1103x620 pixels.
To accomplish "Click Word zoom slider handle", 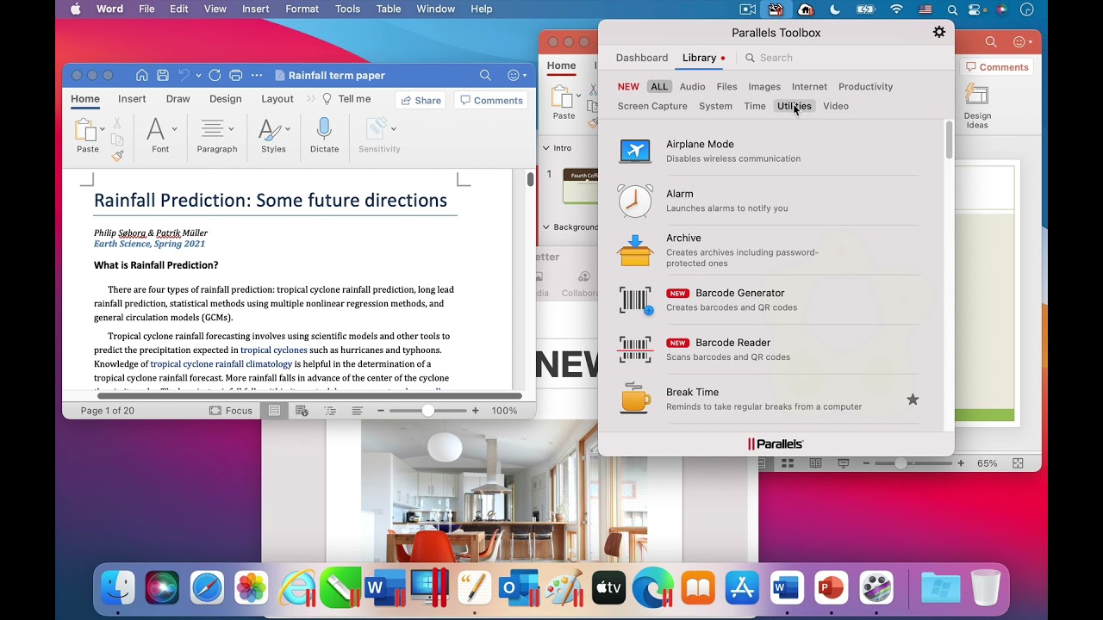I will tap(428, 411).
